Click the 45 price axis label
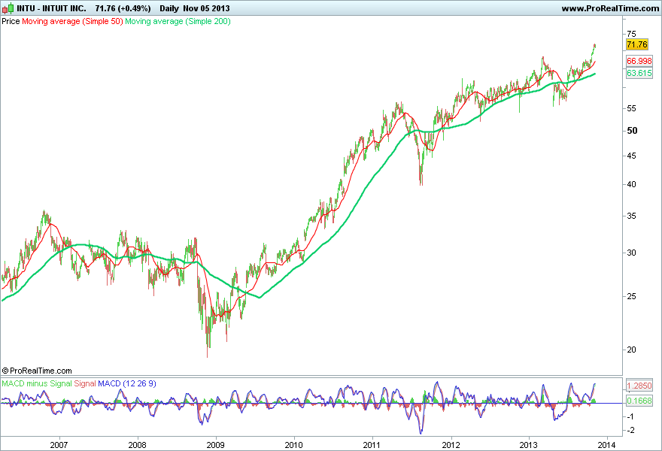This screenshot has height=451, width=662. pos(631,156)
